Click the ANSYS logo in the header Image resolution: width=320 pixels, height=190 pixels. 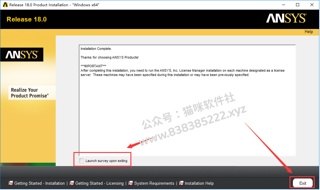pos(286,18)
